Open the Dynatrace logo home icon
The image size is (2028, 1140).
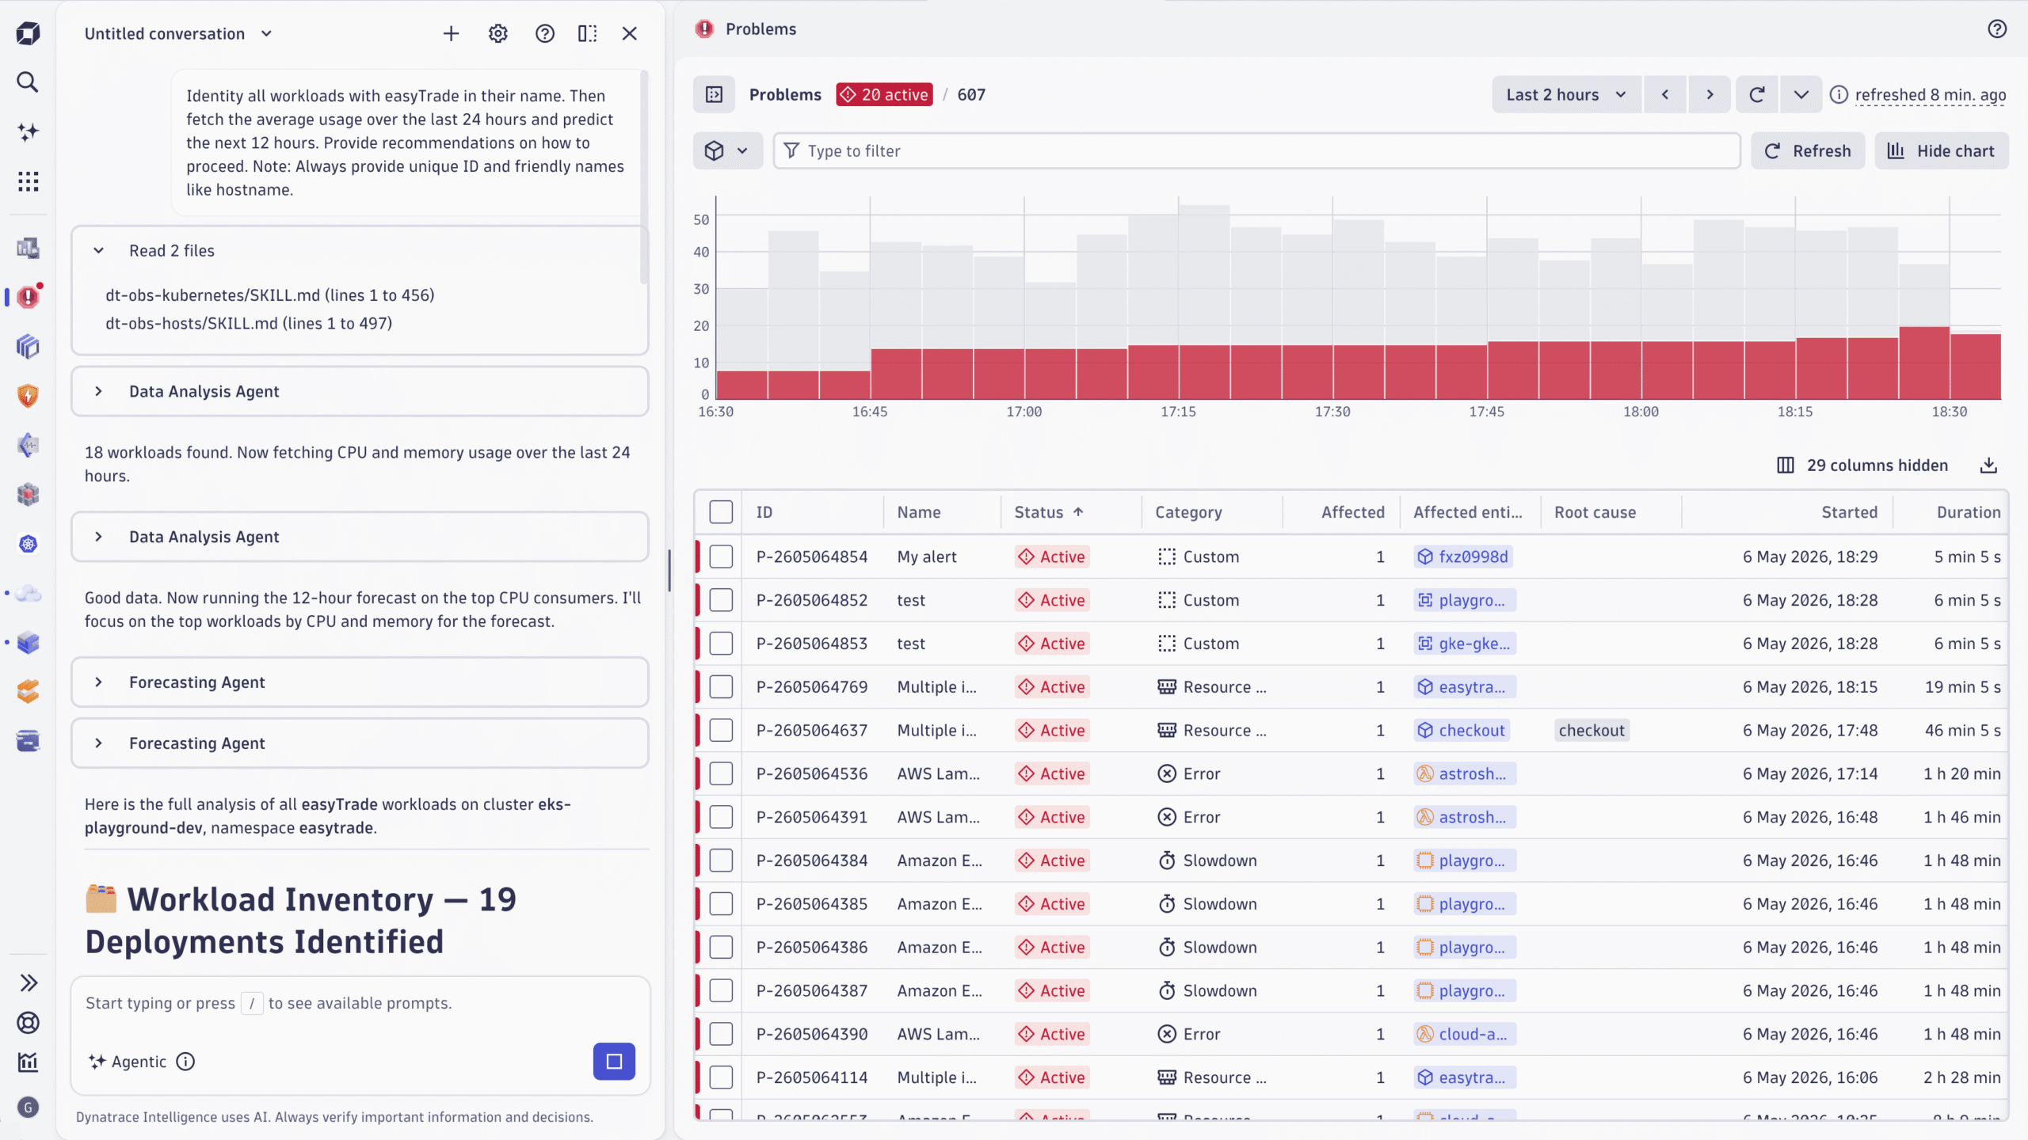(x=28, y=33)
